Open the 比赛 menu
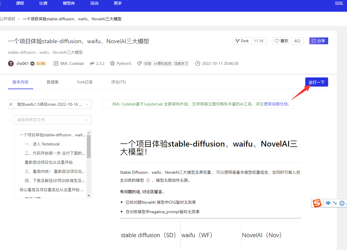Viewport: 347px width, 250px height. pos(43,3)
